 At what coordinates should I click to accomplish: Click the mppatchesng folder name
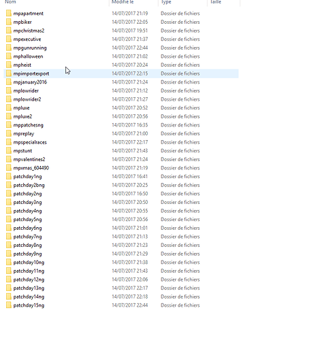28,125
